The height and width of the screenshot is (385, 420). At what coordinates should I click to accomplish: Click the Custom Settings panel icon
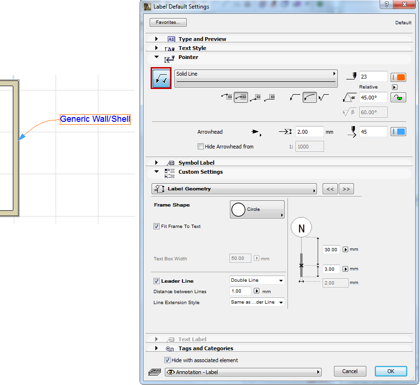tap(170, 173)
